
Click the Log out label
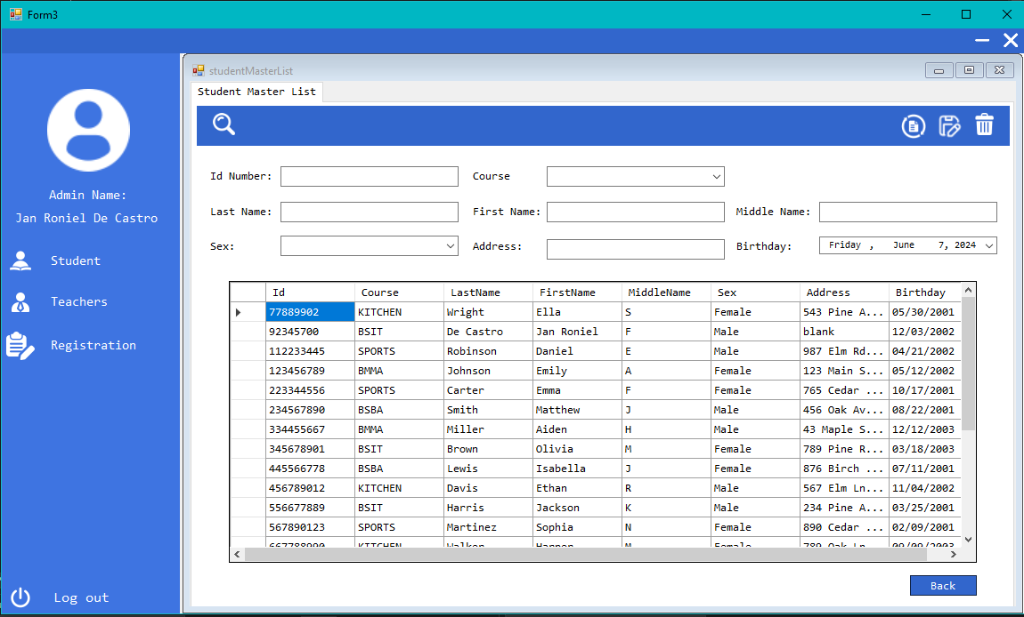tap(81, 597)
